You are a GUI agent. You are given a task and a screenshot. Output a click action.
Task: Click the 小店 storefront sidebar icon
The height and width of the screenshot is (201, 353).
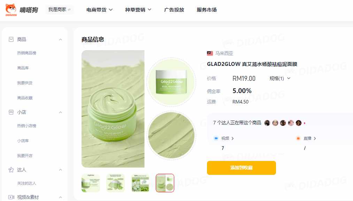point(11,112)
